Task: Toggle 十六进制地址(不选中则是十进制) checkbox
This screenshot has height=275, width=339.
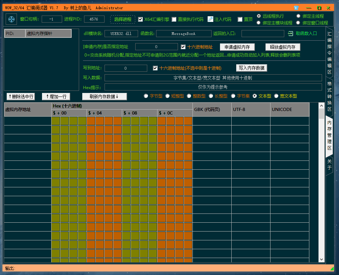Action: (x=155, y=68)
